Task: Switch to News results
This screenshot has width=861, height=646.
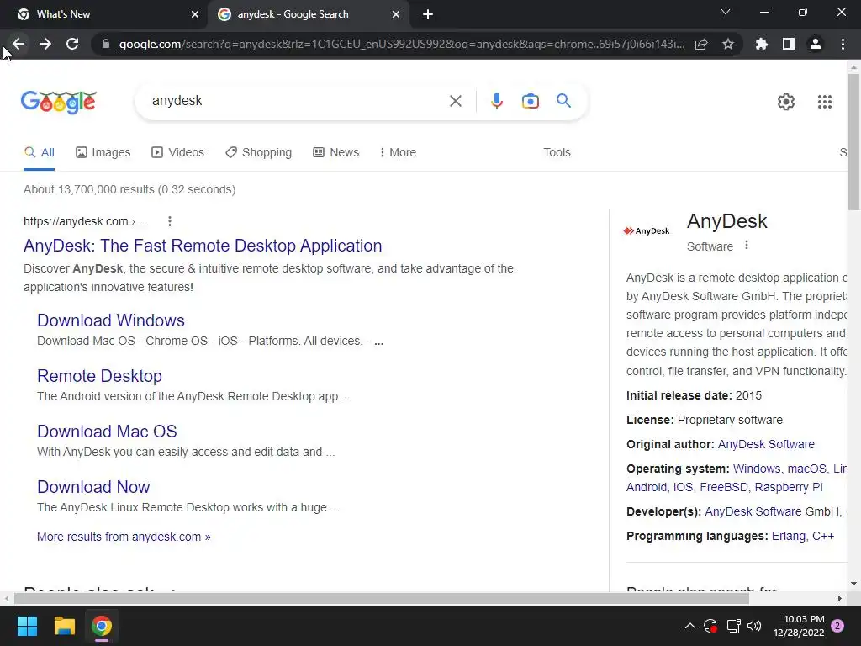Action: [x=336, y=152]
